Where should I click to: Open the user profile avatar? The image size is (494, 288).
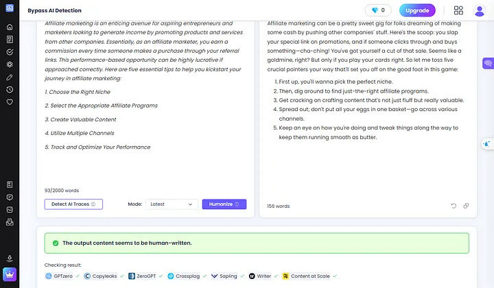478,10
